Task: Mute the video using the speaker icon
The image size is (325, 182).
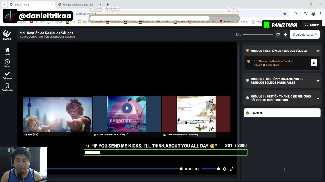Action: click(197, 169)
